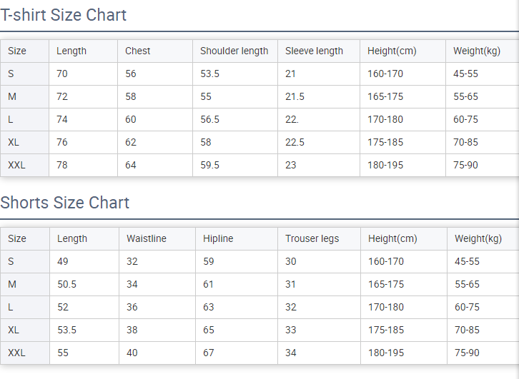This screenshot has height=379, width=519.
Task: Click the Hipline column header
Action: [218, 238]
